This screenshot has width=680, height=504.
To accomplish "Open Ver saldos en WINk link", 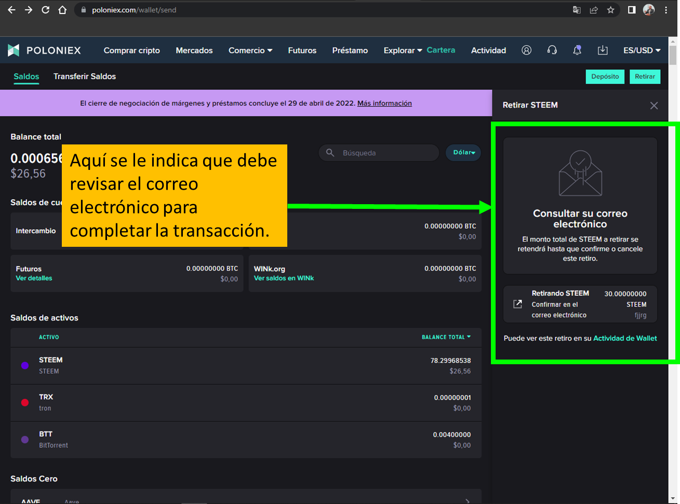I will coord(284,278).
